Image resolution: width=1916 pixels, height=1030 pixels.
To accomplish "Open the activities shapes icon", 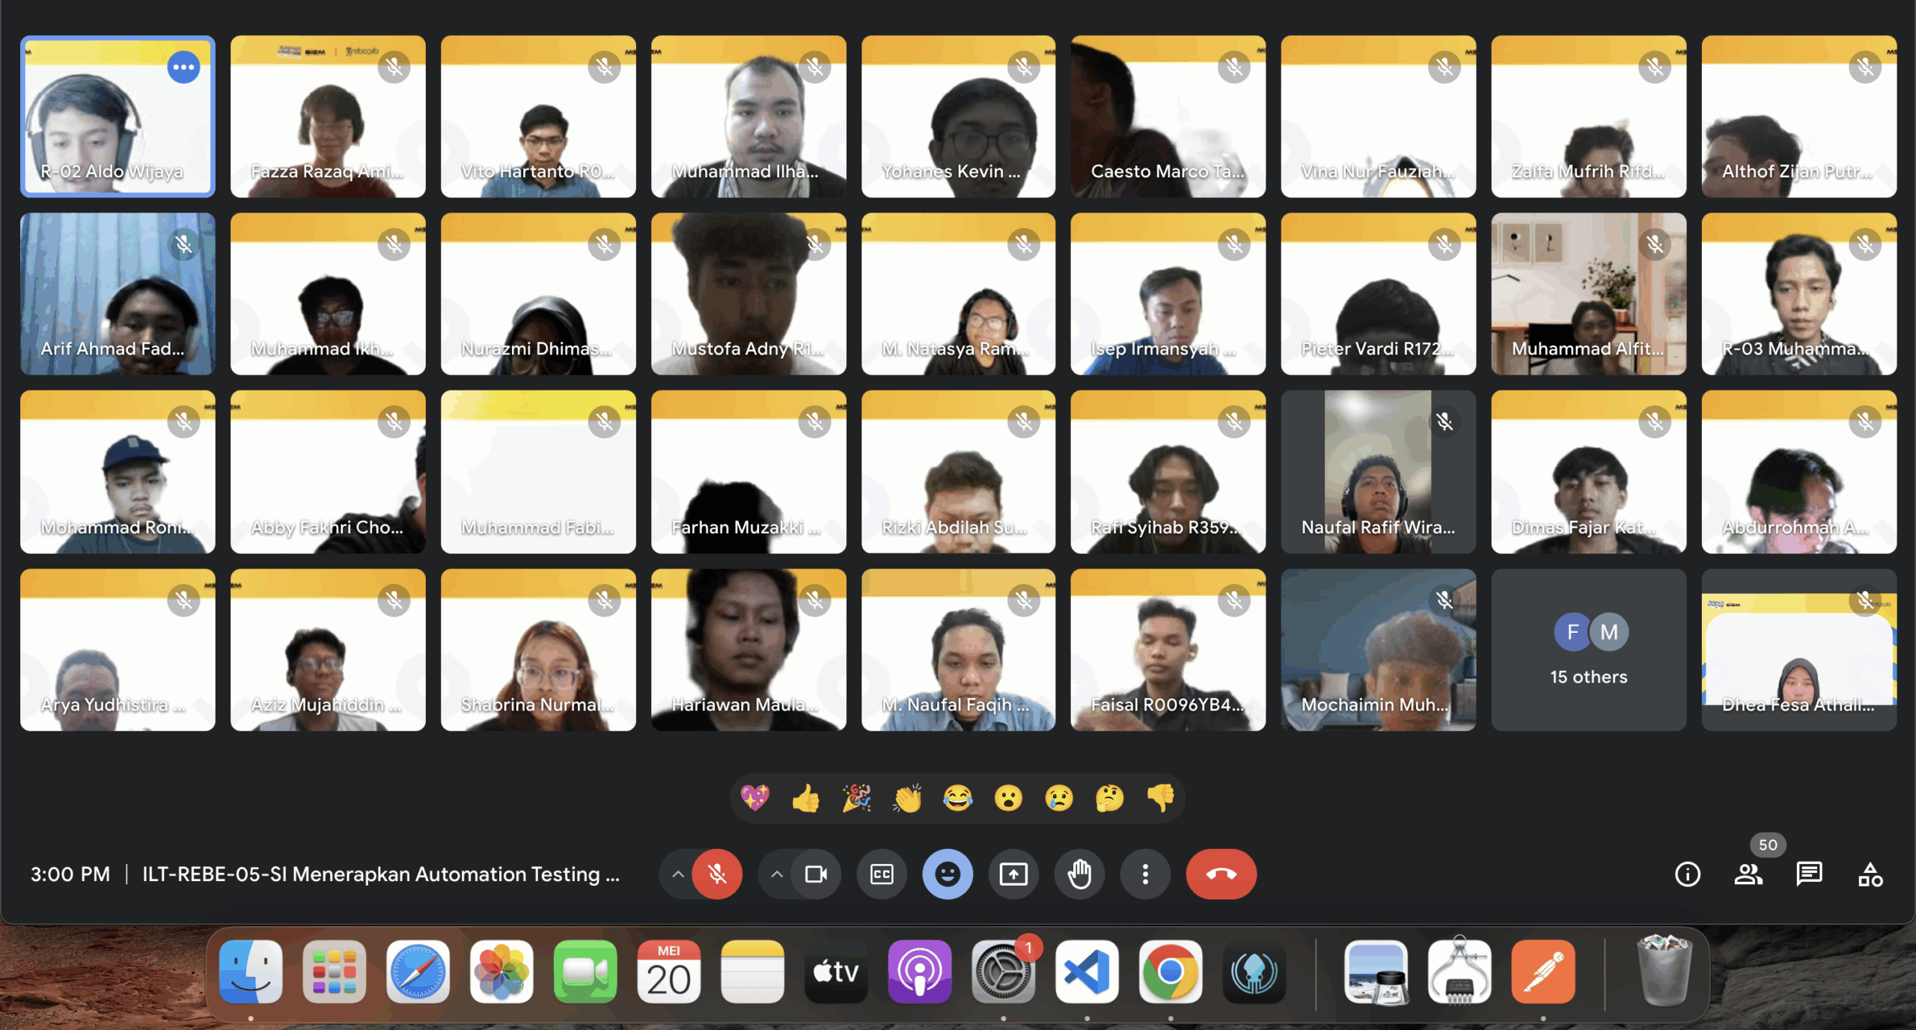I will coord(1870,874).
